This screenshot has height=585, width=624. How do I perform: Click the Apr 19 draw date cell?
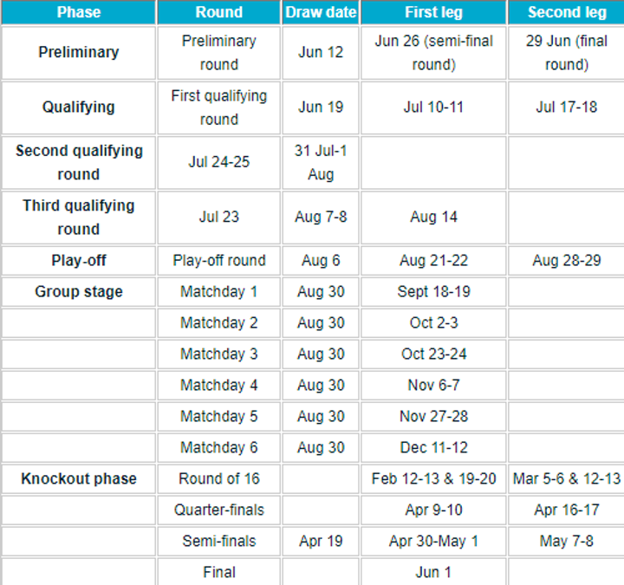tap(321, 542)
